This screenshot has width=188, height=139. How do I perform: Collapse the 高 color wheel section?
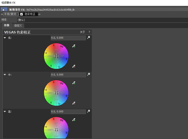click(x=5, y=112)
